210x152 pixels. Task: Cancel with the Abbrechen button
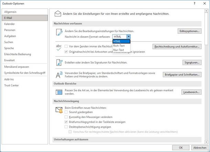200,148
